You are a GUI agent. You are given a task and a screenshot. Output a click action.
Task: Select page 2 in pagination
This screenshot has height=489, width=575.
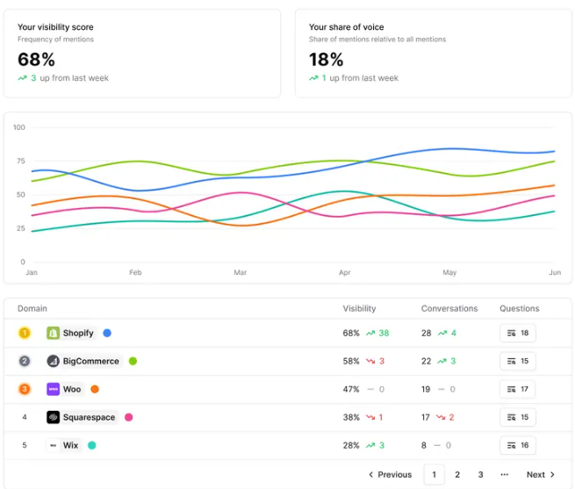(x=457, y=475)
